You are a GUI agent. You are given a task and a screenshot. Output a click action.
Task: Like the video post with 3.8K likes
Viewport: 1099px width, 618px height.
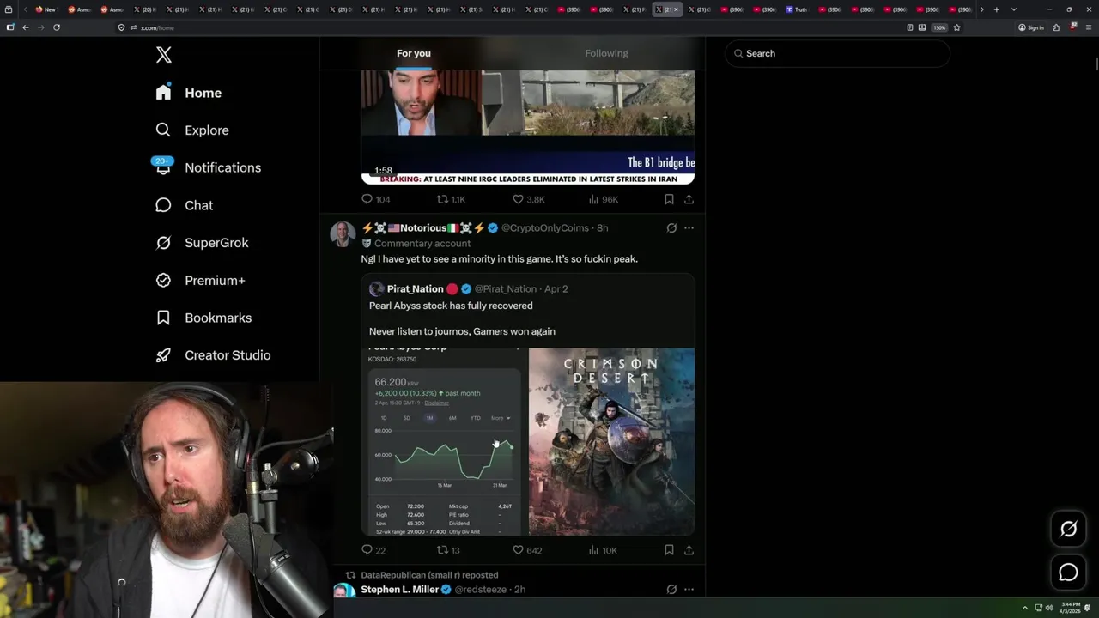click(528, 199)
